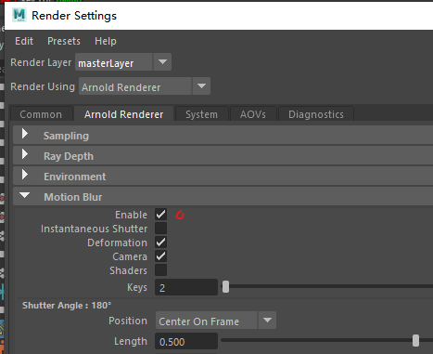Click the Length slider handle

coord(415,340)
